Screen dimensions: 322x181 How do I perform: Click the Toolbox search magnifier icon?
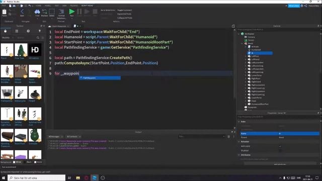coord(38,38)
